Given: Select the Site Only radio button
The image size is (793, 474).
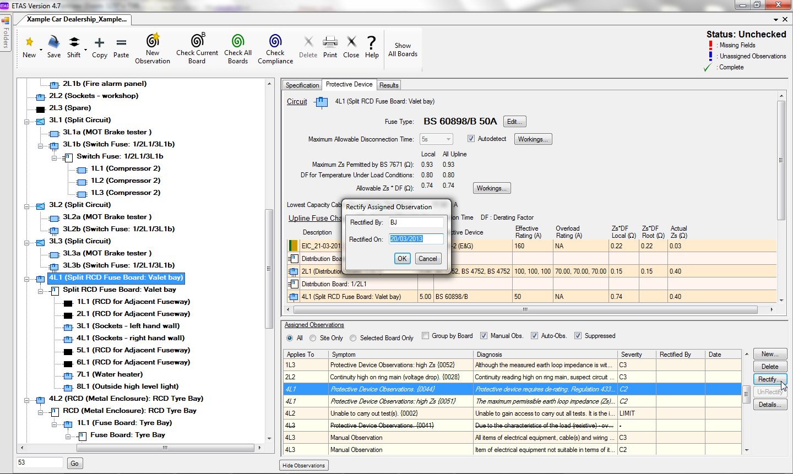Looking at the screenshot, I should [313, 338].
